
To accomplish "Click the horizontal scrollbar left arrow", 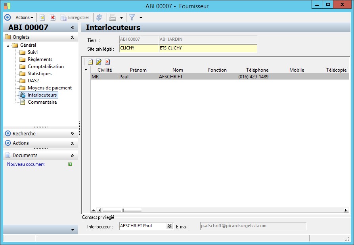I will (x=100, y=210).
